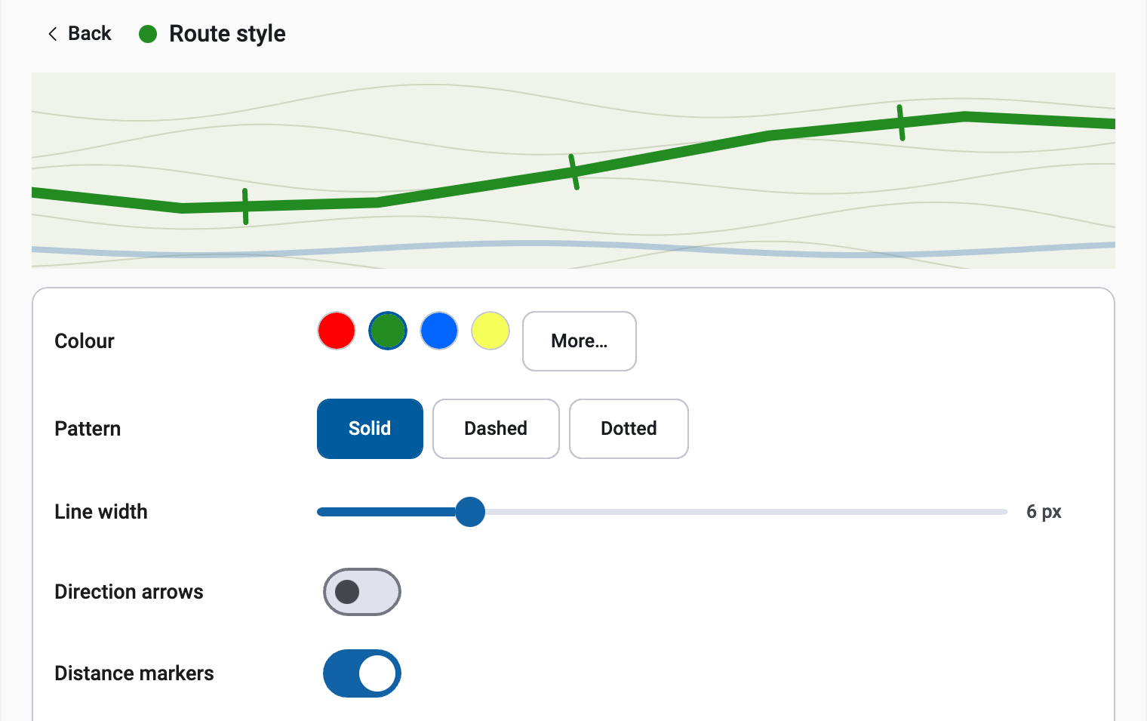Screen dimensions: 1147x721
Task: Click the Line width slider handle
Action: click(470, 512)
